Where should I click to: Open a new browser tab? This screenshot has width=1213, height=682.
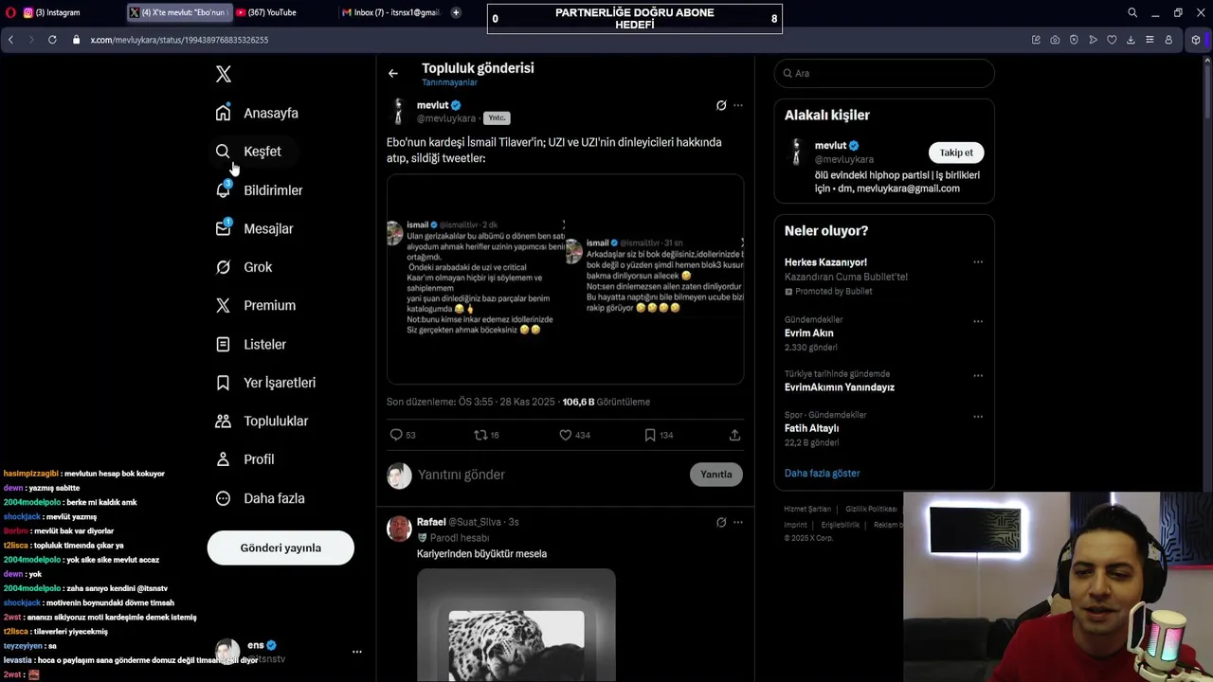[456, 12]
